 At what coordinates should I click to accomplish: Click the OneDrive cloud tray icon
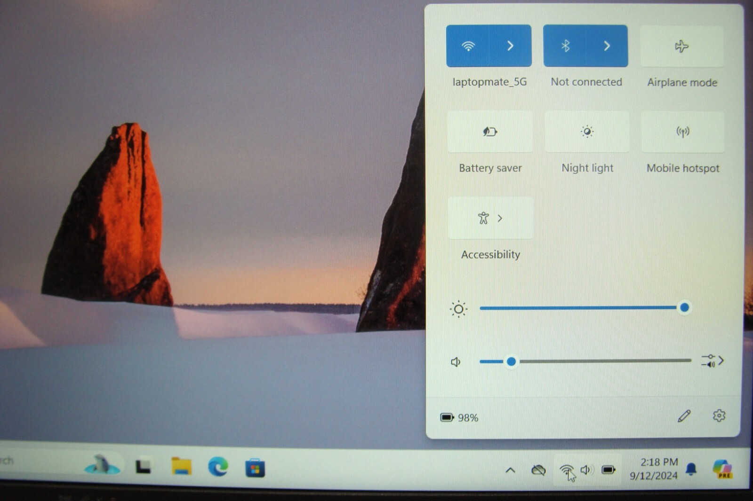[x=538, y=470]
